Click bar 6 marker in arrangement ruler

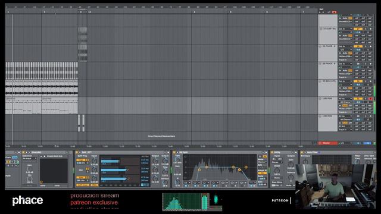(x=267, y=12)
